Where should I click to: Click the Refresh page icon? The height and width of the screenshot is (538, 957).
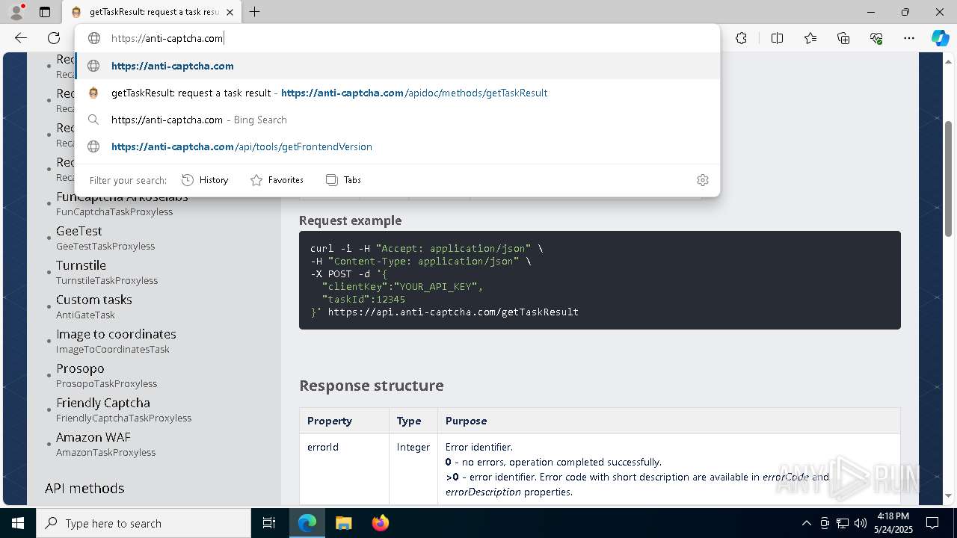tap(54, 38)
